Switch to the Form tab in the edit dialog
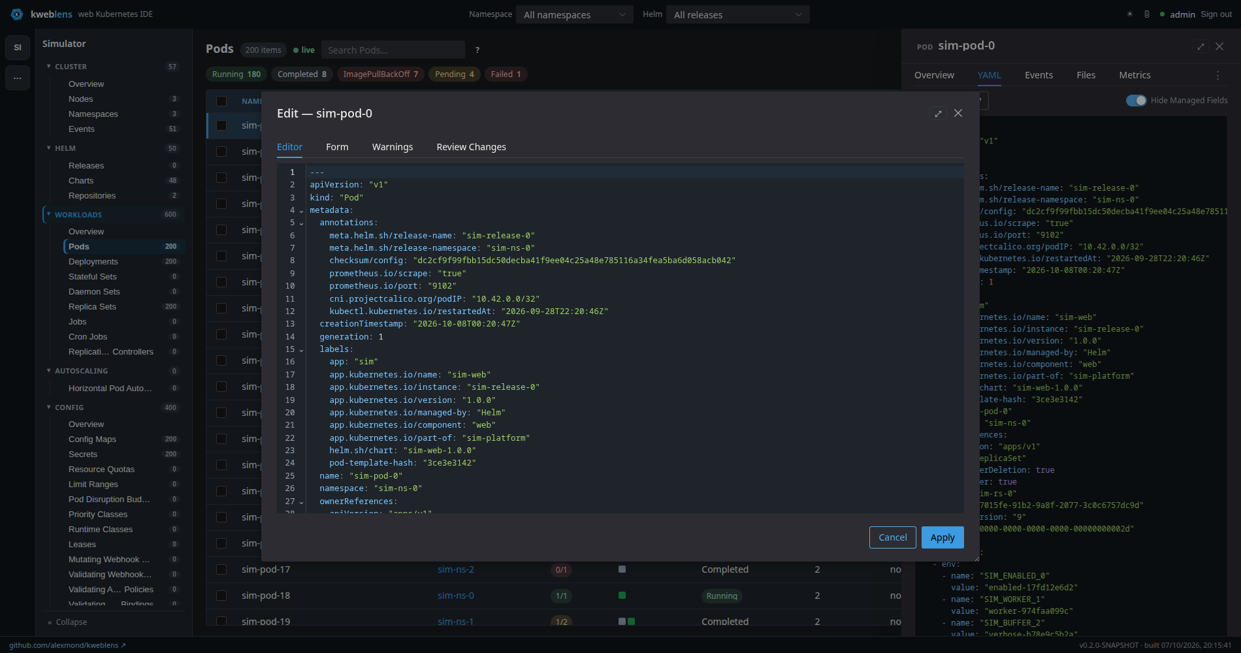 [337, 147]
